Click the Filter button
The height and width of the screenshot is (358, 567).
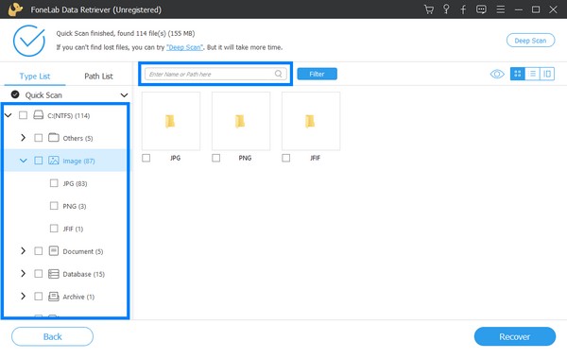(318, 74)
